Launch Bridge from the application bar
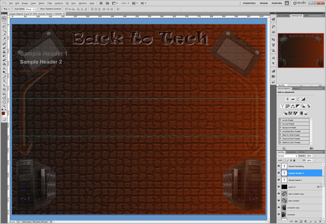Screen dimensions: 326x224 (101, 3)
